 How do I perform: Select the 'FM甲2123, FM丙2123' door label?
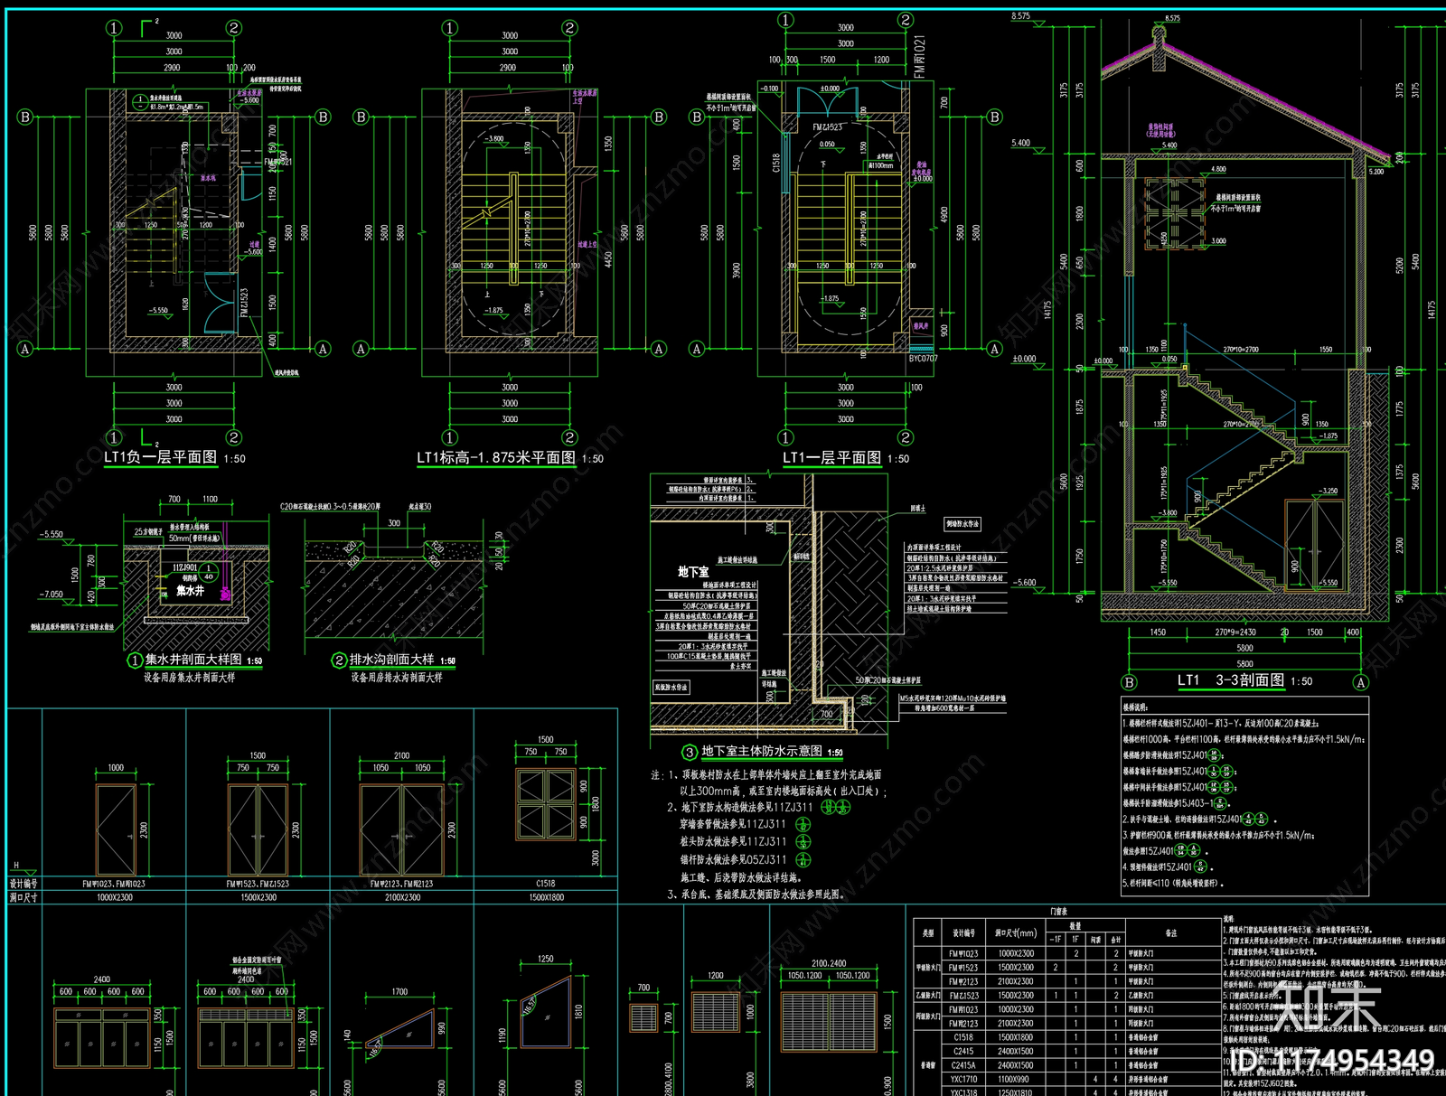402,884
